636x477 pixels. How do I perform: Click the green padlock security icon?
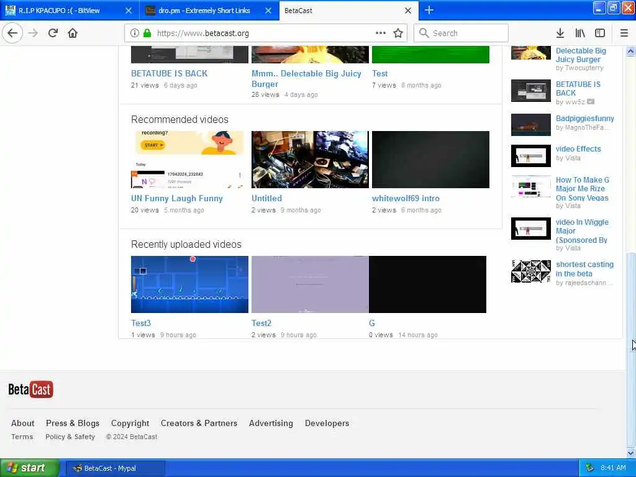tap(147, 34)
